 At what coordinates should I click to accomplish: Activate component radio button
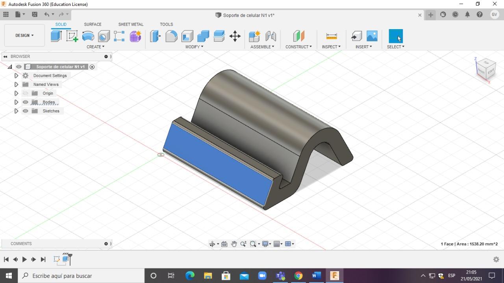click(92, 67)
